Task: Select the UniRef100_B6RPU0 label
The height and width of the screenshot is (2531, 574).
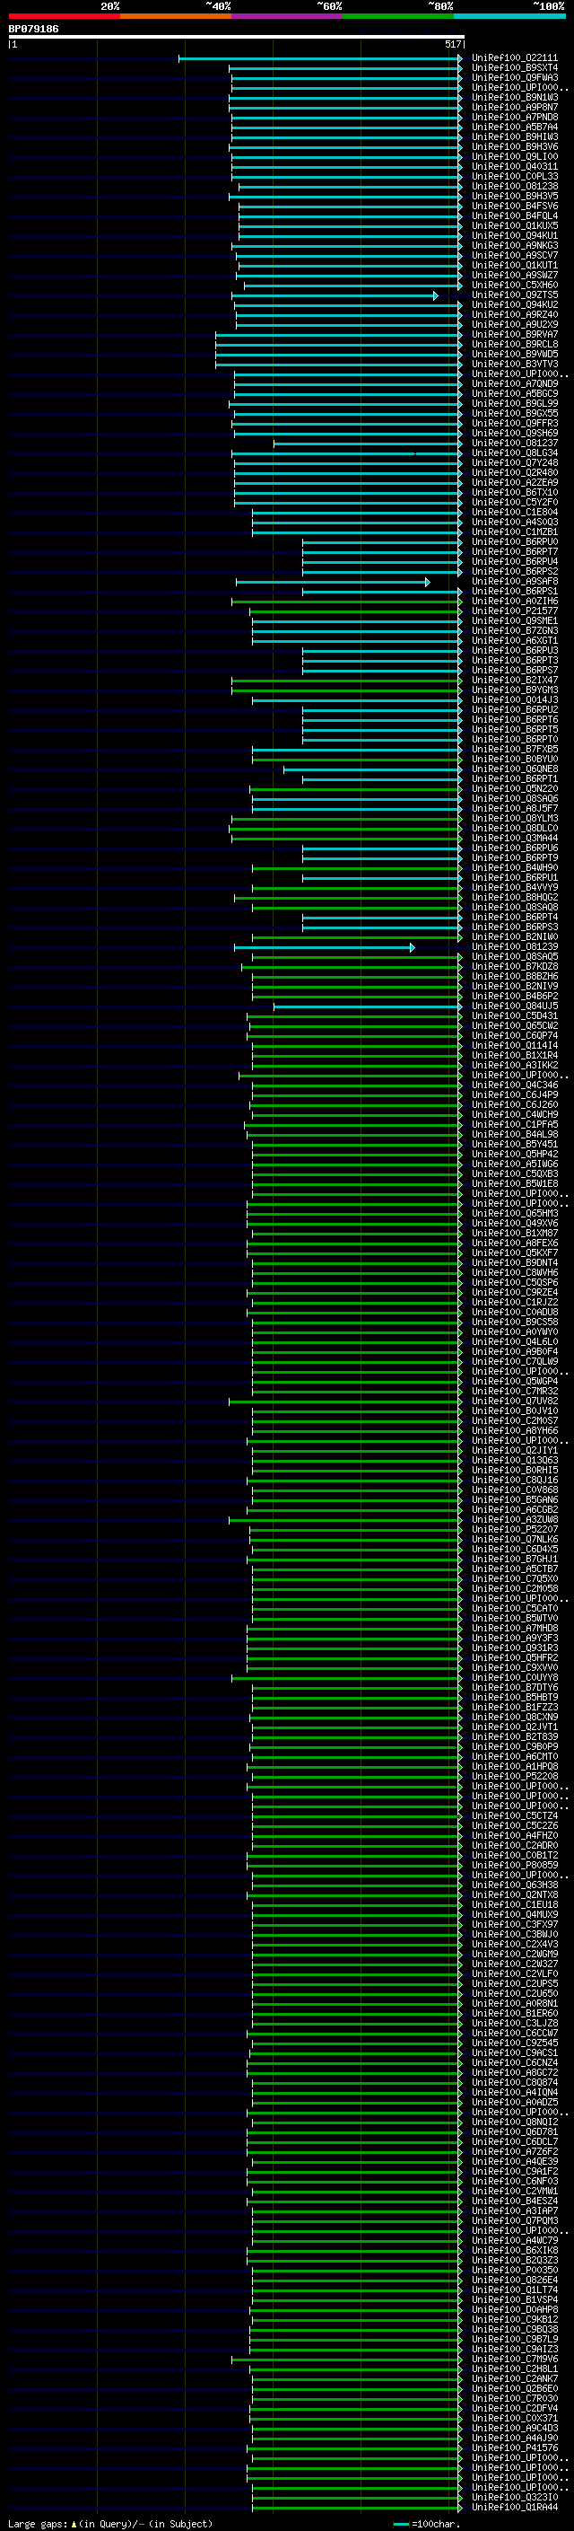Action: [x=514, y=542]
